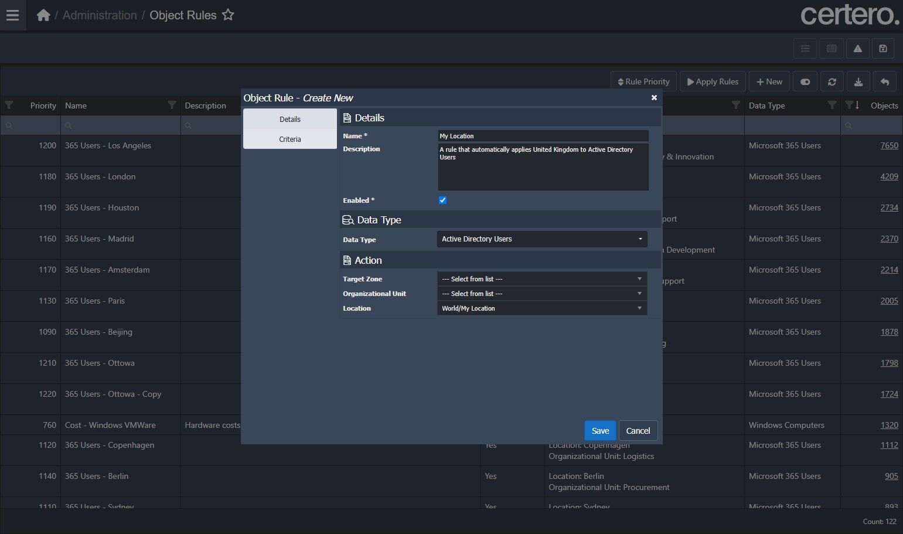Select the Details tab
903x534 pixels.
point(290,119)
